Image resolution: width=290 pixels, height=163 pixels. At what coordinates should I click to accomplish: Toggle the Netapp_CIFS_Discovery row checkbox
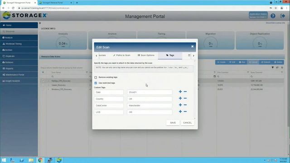[x=43, y=81]
